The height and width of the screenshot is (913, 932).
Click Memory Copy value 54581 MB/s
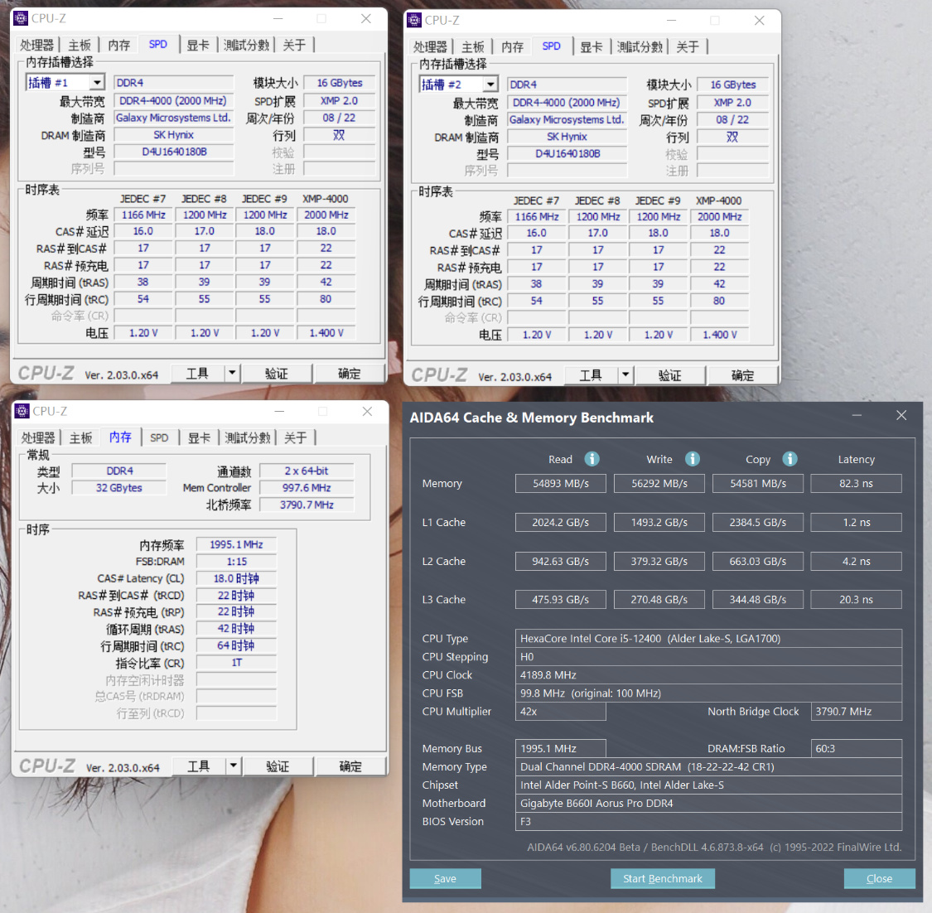coord(758,483)
